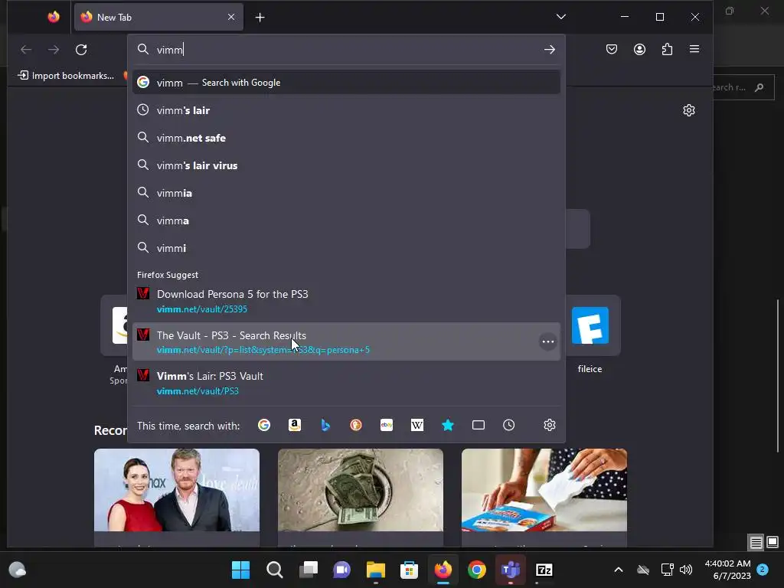Show hidden tray icons chevron
784x588 pixels.
click(619, 570)
